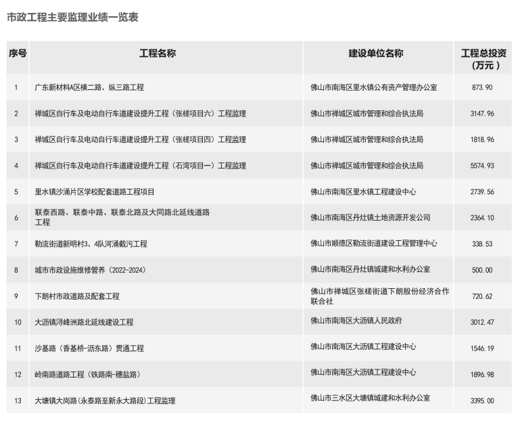
Task: Click project 联泰西路、联泰中路、联泰北路 row text
Action: point(122,217)
